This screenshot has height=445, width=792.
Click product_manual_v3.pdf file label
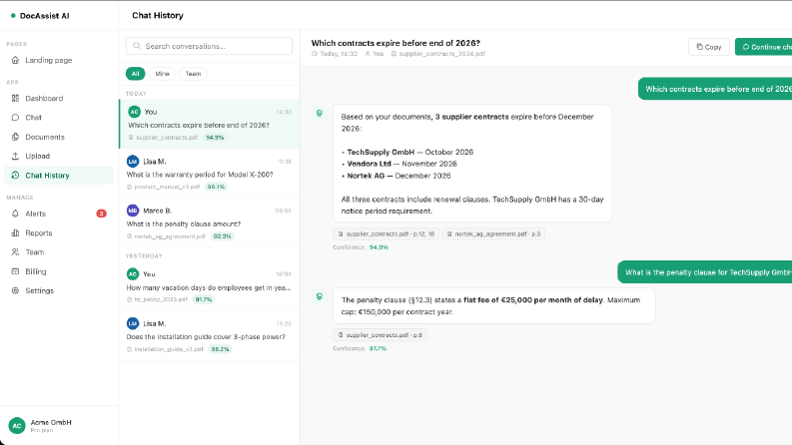[x=167, y=187]
